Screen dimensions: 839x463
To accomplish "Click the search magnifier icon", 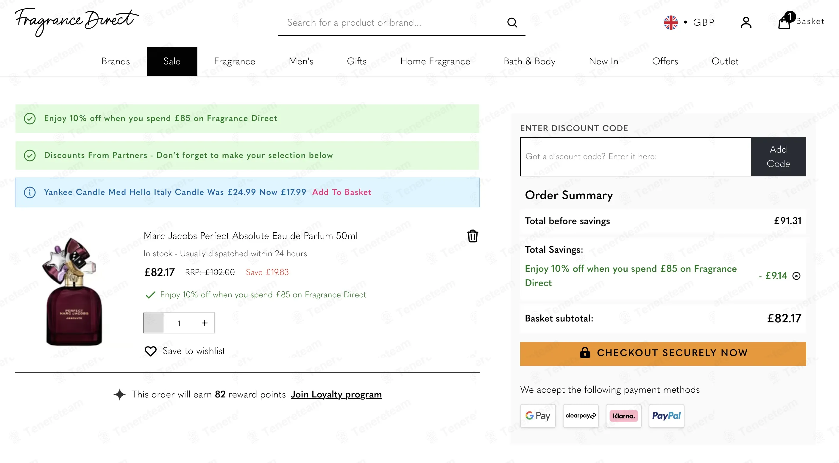I will tap(512, 22).
